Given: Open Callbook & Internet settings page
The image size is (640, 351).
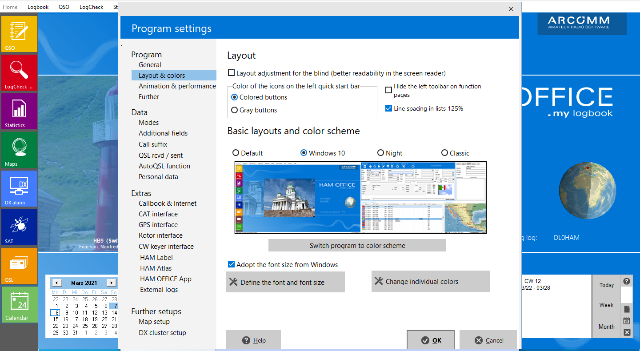Looking at the screenshot, I should [x=168, y=203].
